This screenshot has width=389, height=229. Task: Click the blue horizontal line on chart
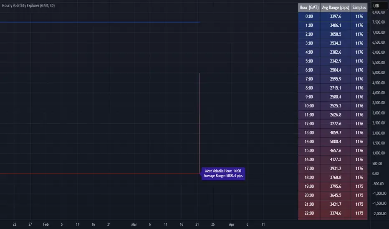[x=100, y=22]
